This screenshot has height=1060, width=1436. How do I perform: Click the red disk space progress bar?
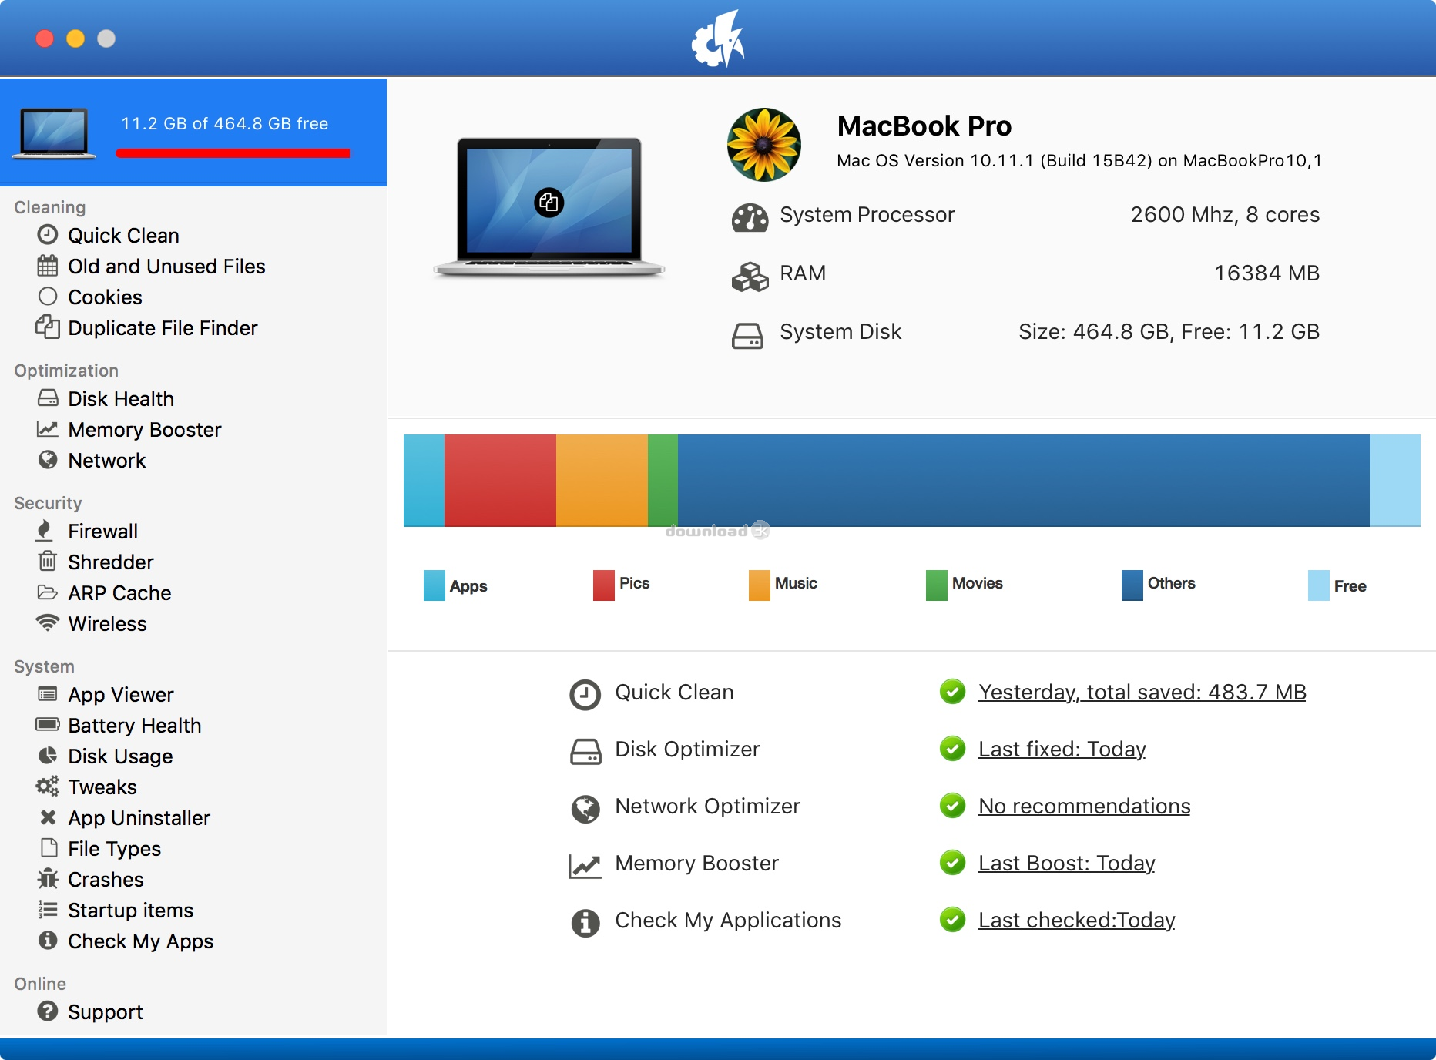pyautogui.click(x=233, y=153)
